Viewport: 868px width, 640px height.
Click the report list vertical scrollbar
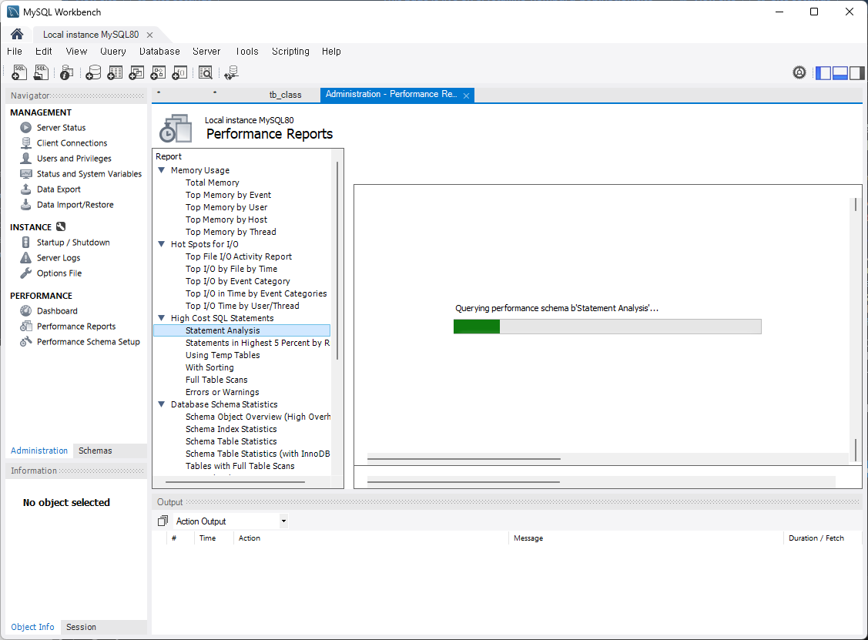337,260
